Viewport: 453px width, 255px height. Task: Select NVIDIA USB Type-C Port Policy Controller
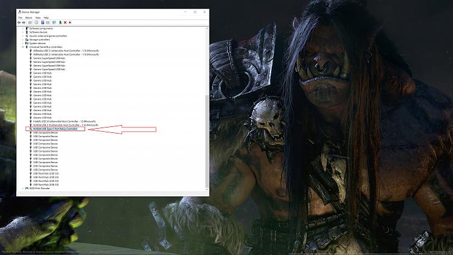[55, 129]
